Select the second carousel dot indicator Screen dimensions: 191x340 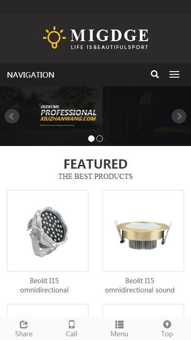tap(100, 139)
